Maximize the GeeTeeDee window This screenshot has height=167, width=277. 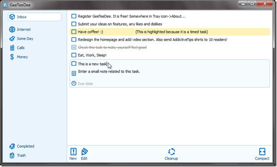[x=252, y=4]
